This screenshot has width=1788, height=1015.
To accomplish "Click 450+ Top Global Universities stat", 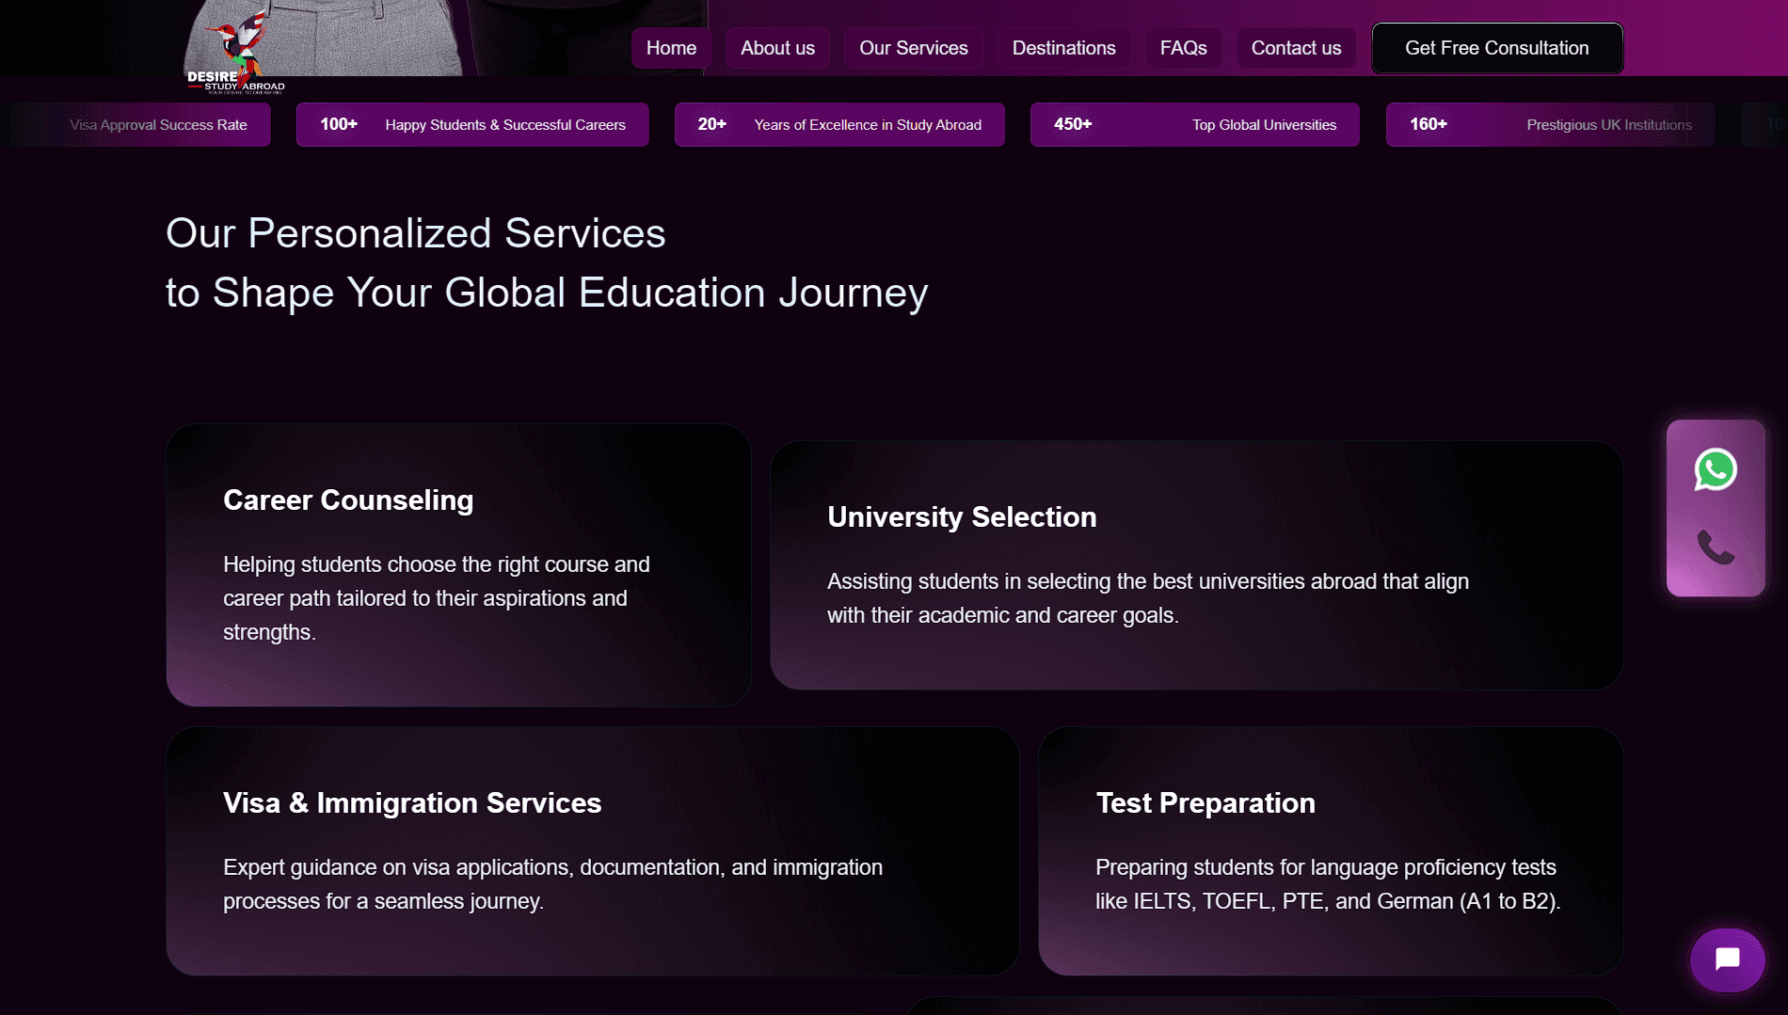I will point(1195,124).
